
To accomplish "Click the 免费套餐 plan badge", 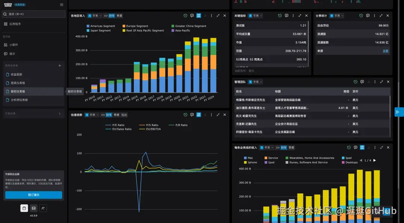I will tap(20, 4).
